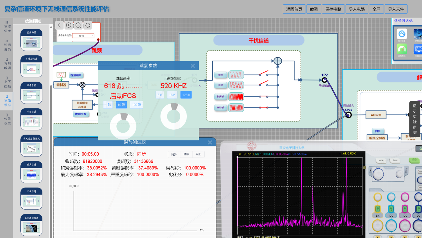
Task: Toggle the 单频 interference switch
Action: (x=264, y=73)
